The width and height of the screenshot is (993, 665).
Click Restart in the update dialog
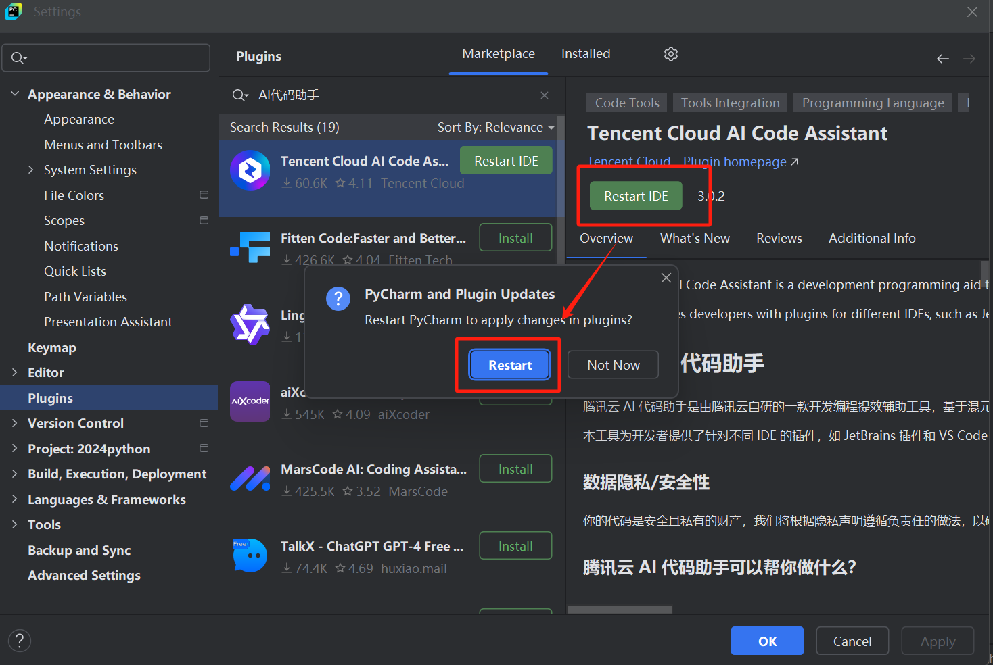510,365
